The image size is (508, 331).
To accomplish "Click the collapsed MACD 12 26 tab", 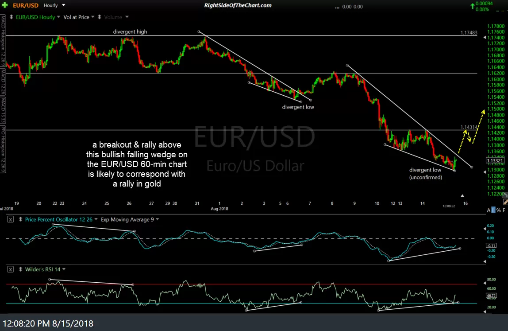I will (3, 82).
